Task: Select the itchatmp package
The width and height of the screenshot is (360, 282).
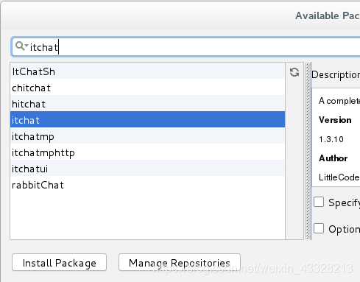Action: pos(147,135)
